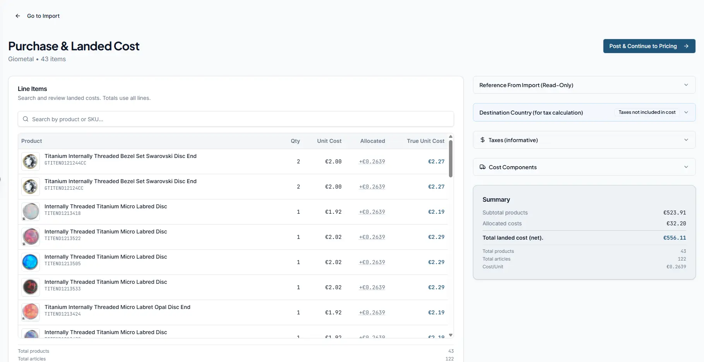
Task: Click the truck icon beside Cost Components
Action: (x=482, y=167)
